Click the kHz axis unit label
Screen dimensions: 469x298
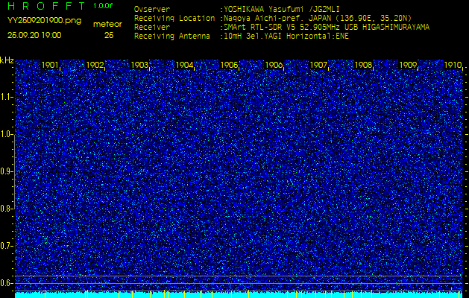pos(7,60)
